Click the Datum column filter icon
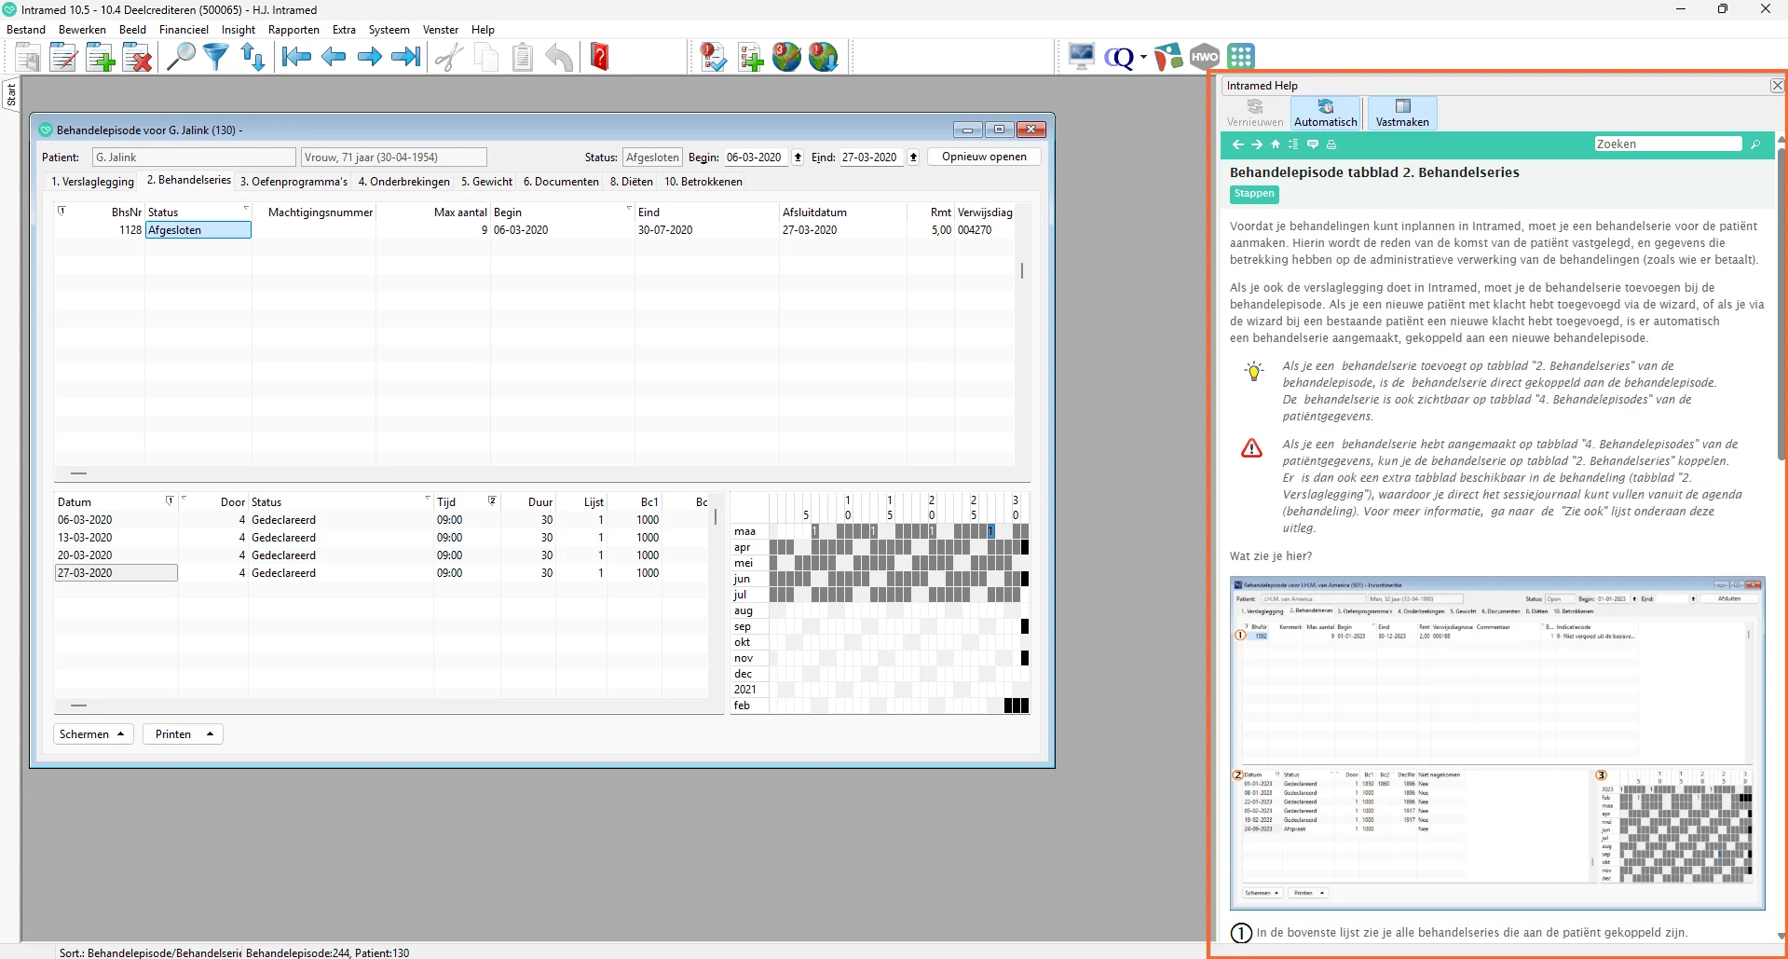The image size is (1788, 959). tap(170, 500)
